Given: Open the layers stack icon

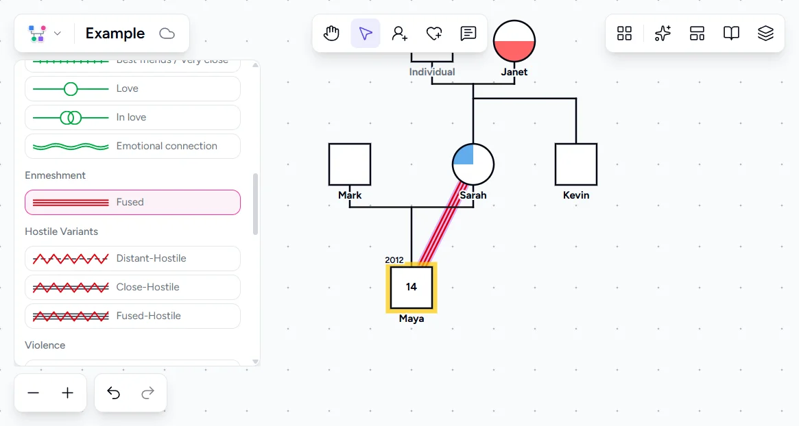Looking at the screenshot, I should pos(765,34).
